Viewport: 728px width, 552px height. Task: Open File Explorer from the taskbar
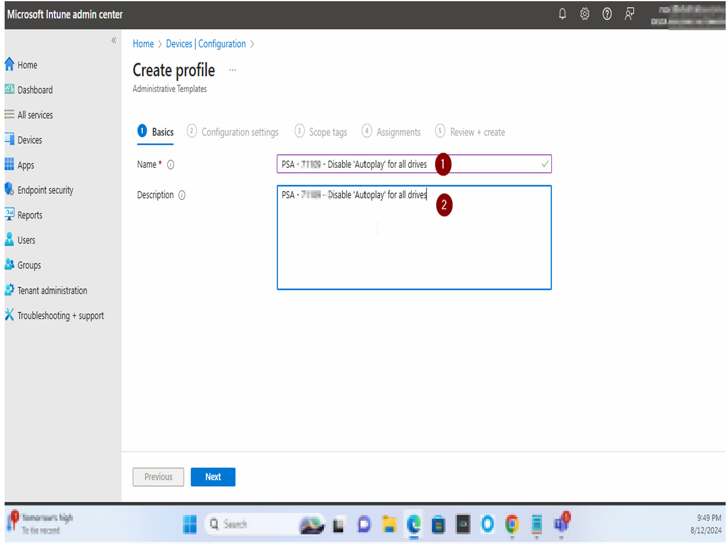tap(389, 525)
